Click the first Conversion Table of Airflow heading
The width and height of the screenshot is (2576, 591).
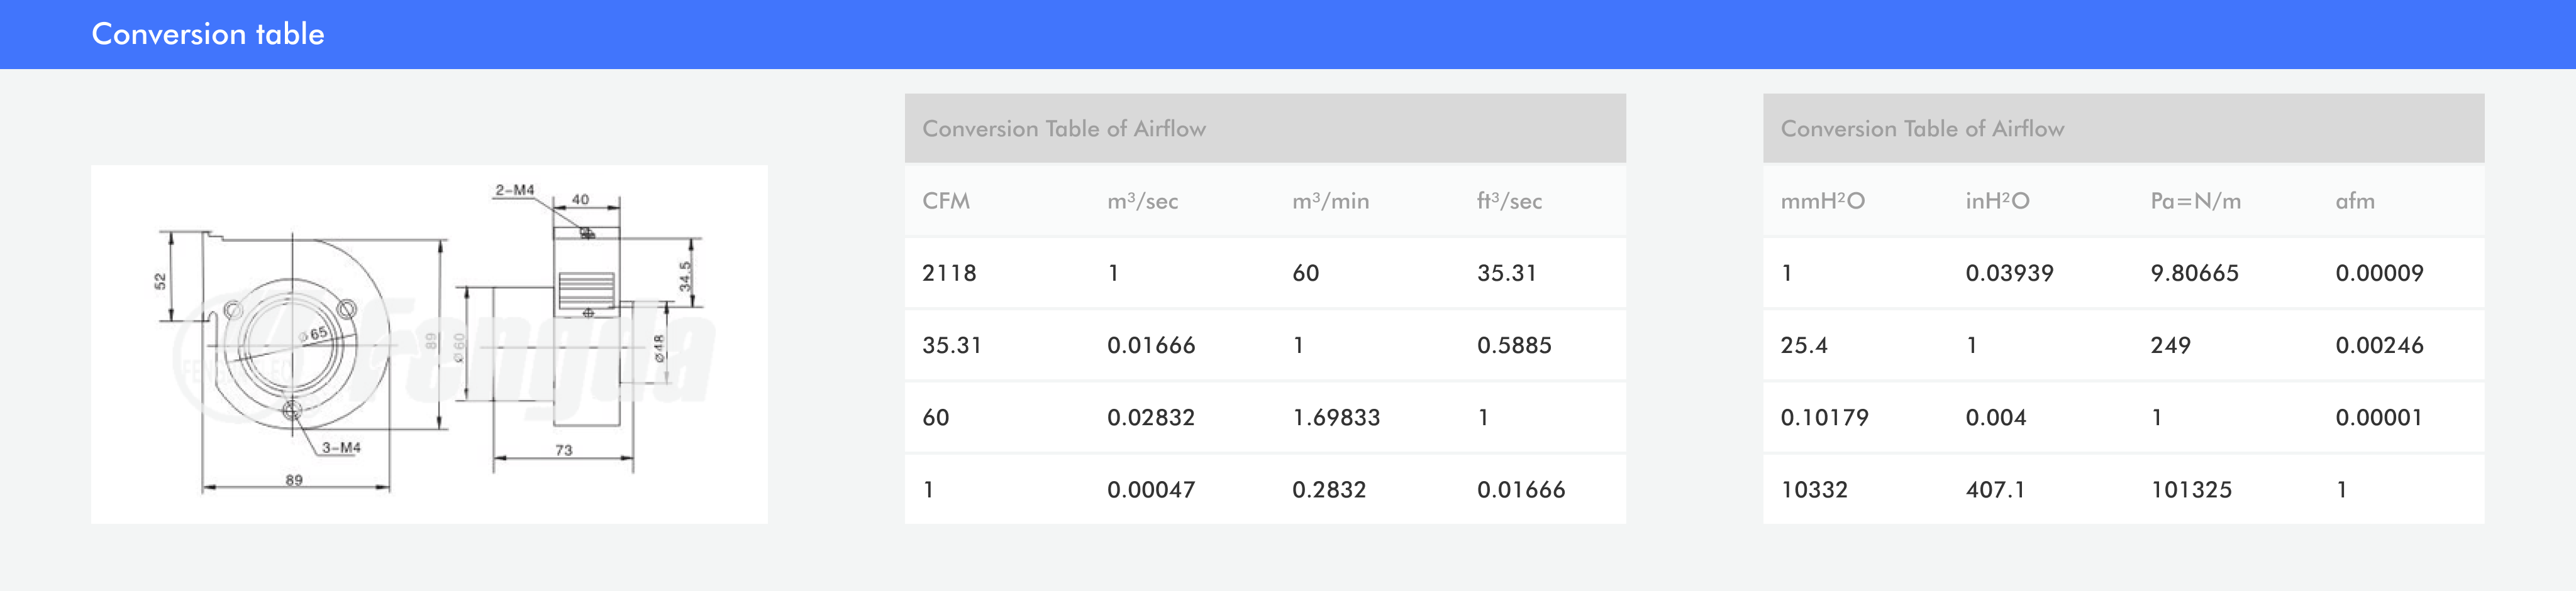tap(1064, 129)
